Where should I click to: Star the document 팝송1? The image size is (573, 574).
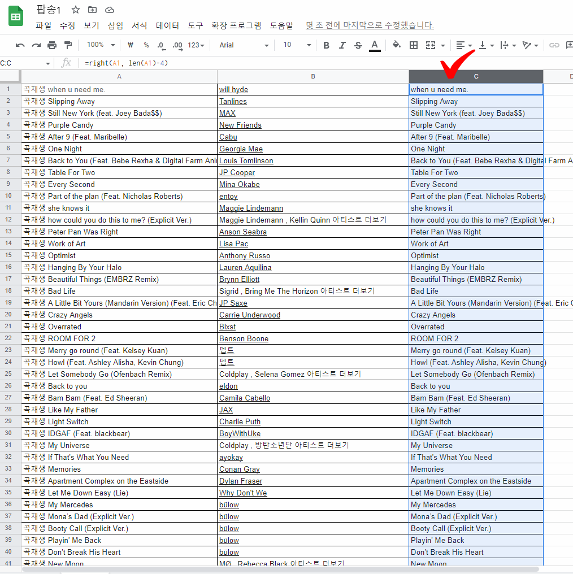(75, 10)
